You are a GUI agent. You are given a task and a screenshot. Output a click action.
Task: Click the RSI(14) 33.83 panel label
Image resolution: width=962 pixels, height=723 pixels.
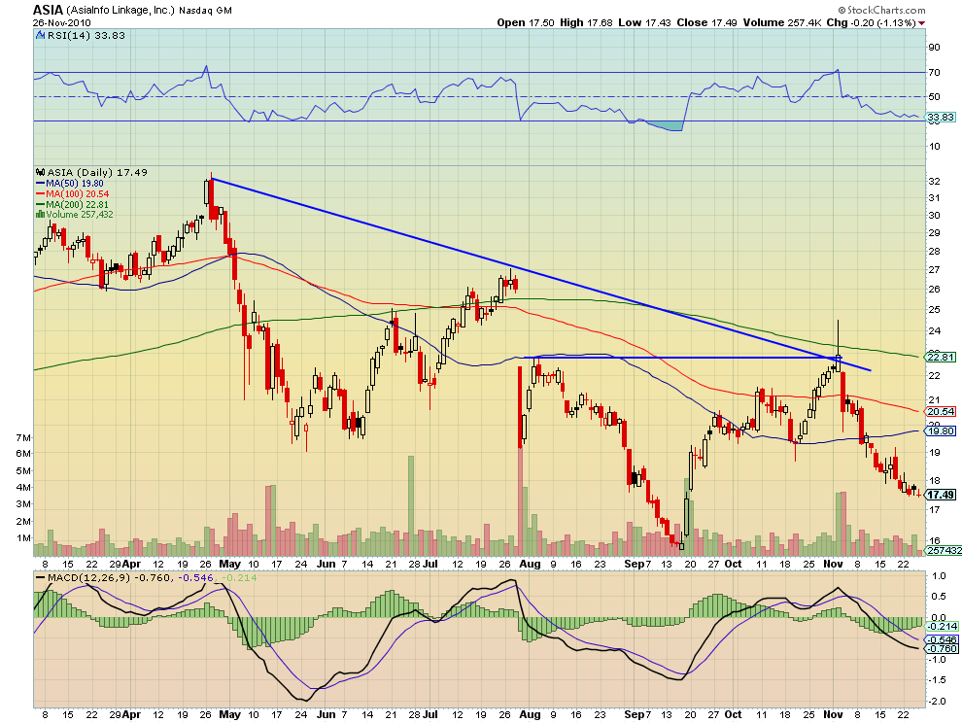[86, 36]
